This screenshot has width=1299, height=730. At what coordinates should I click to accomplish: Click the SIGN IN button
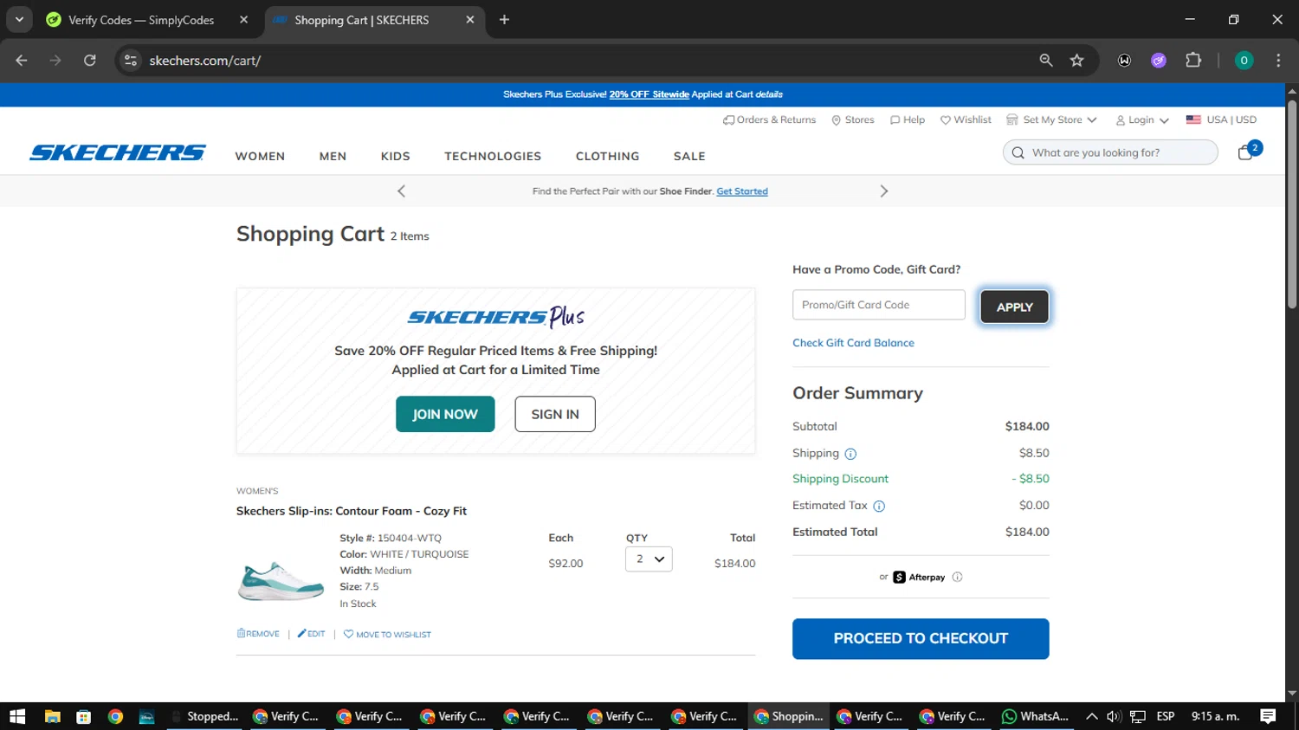[x=555, y=415]
